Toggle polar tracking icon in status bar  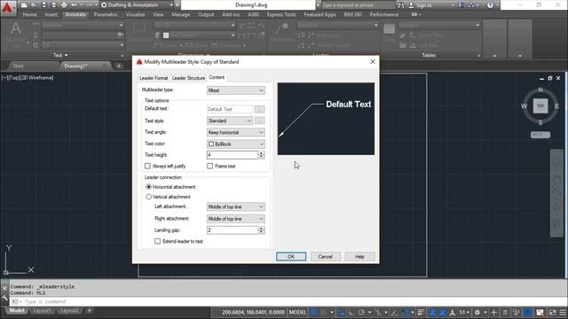tap(361, 312)
